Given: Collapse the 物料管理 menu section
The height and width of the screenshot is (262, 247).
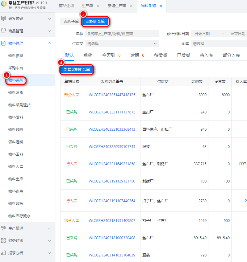Looking at the screenshot, I should pyautogui.click(x=49, y=43).
